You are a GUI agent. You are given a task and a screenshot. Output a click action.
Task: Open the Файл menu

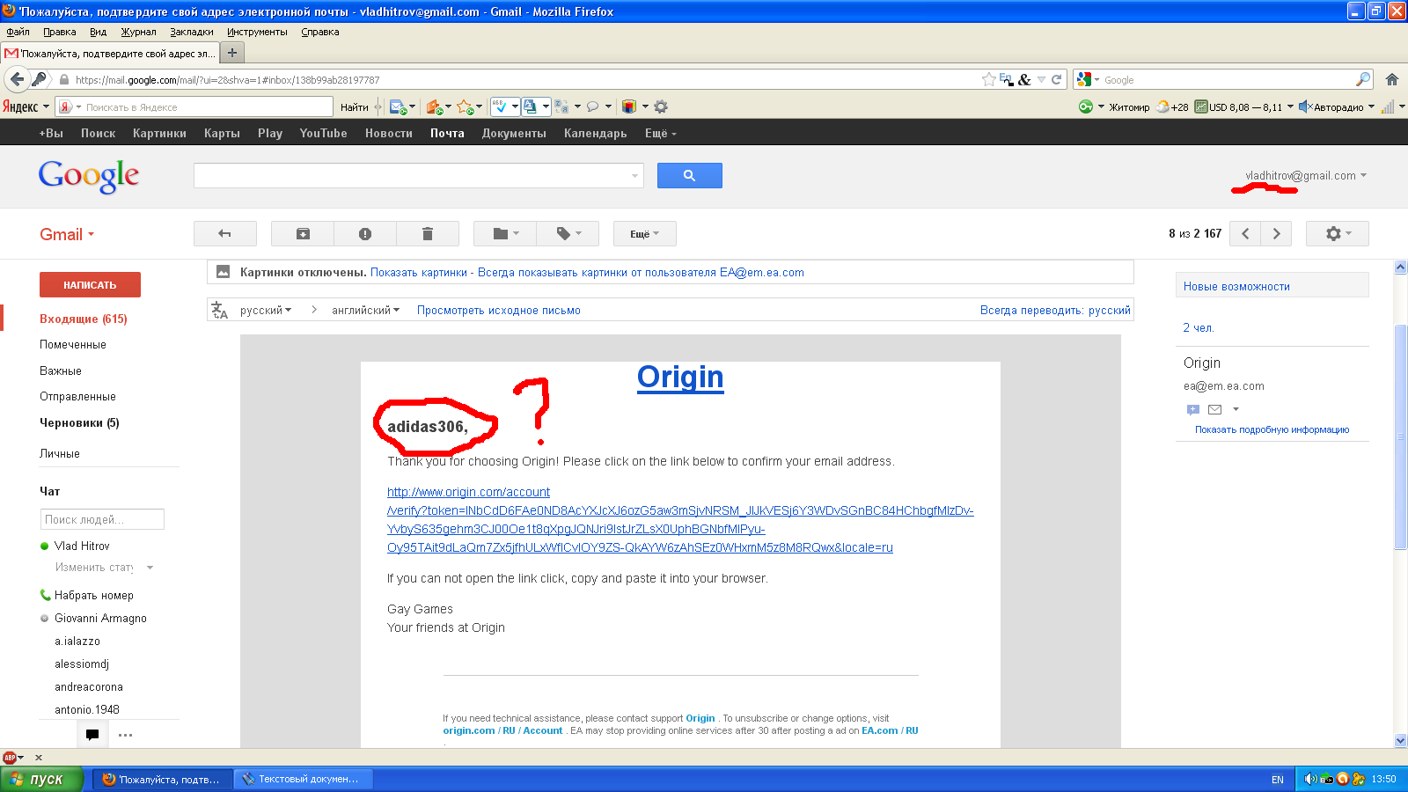coord(18,32)
